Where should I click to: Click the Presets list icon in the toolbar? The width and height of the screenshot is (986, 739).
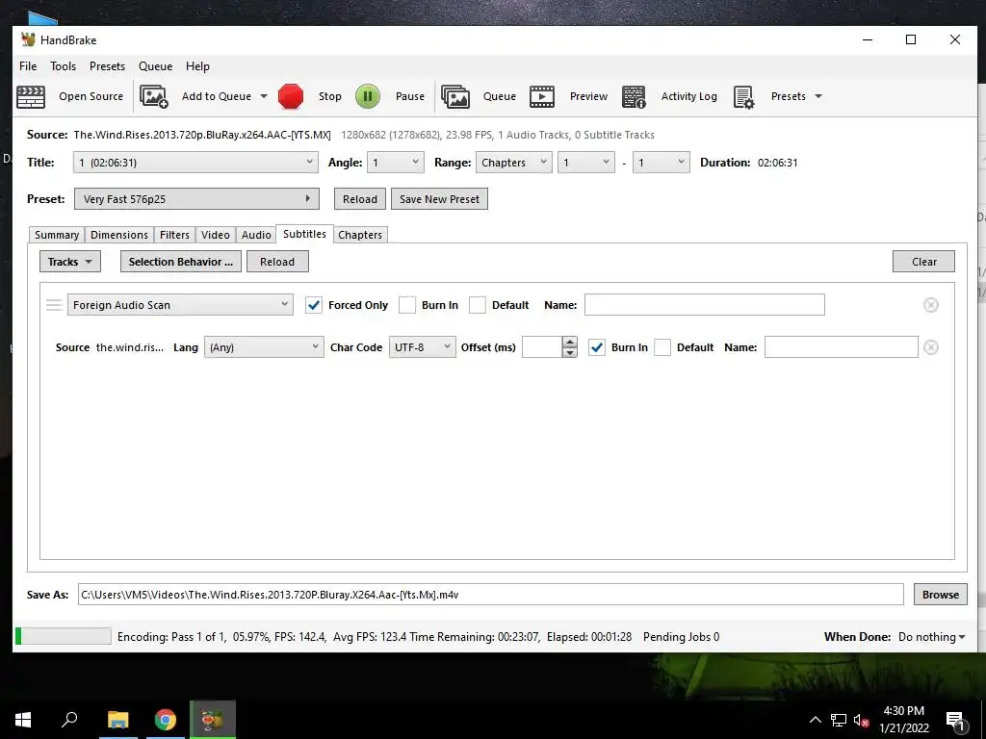pos(744,97)
